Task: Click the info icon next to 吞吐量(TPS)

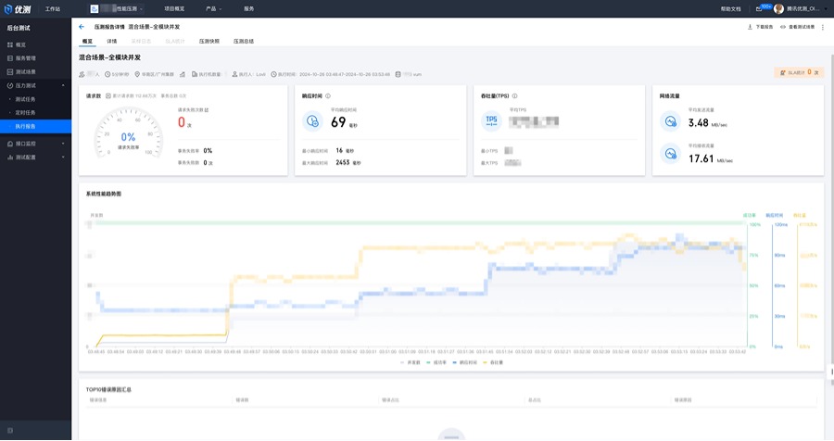Action: click(515, 96)
